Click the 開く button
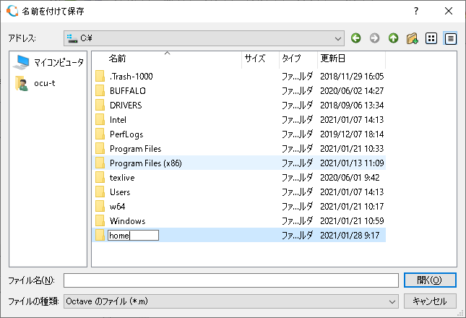 click(431, 280)
